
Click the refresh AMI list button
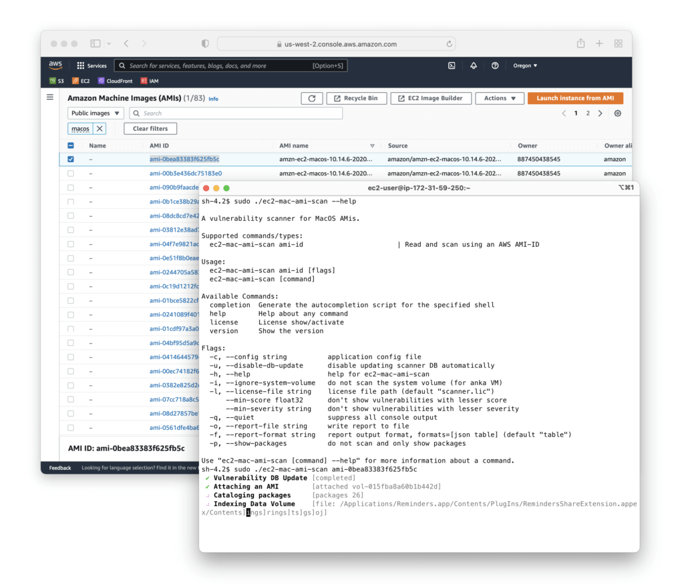[311, 98]
